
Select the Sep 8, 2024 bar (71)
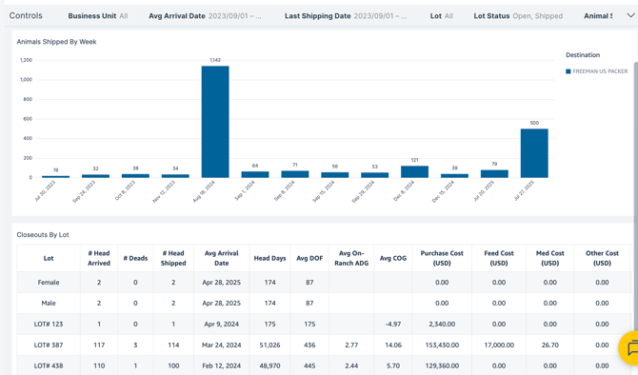(294, 174)
